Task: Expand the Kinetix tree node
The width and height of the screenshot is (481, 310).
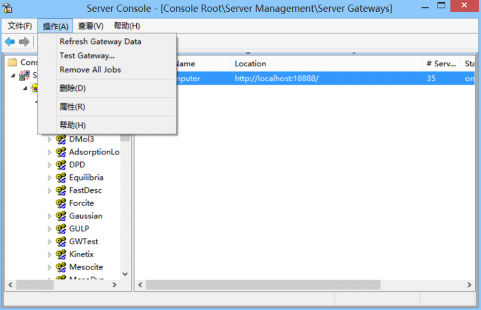Action: [49, 254]
